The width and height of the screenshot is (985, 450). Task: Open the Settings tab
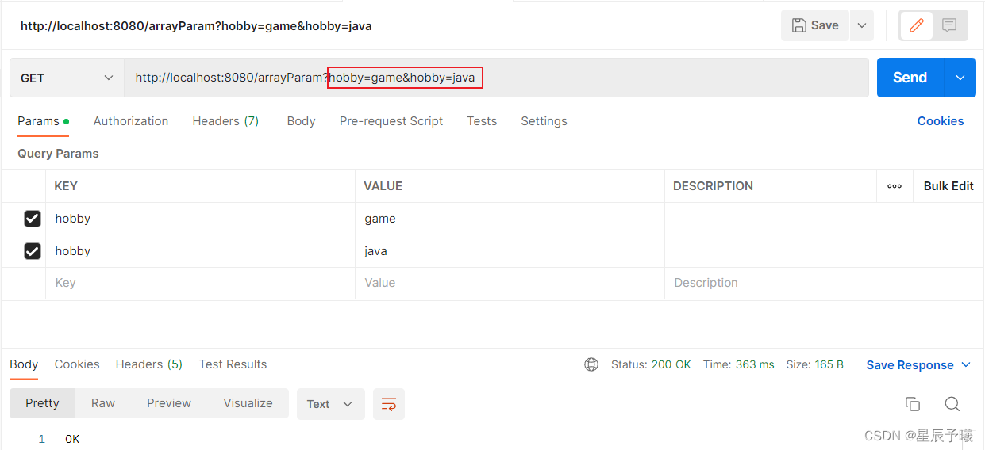(544, 121)
